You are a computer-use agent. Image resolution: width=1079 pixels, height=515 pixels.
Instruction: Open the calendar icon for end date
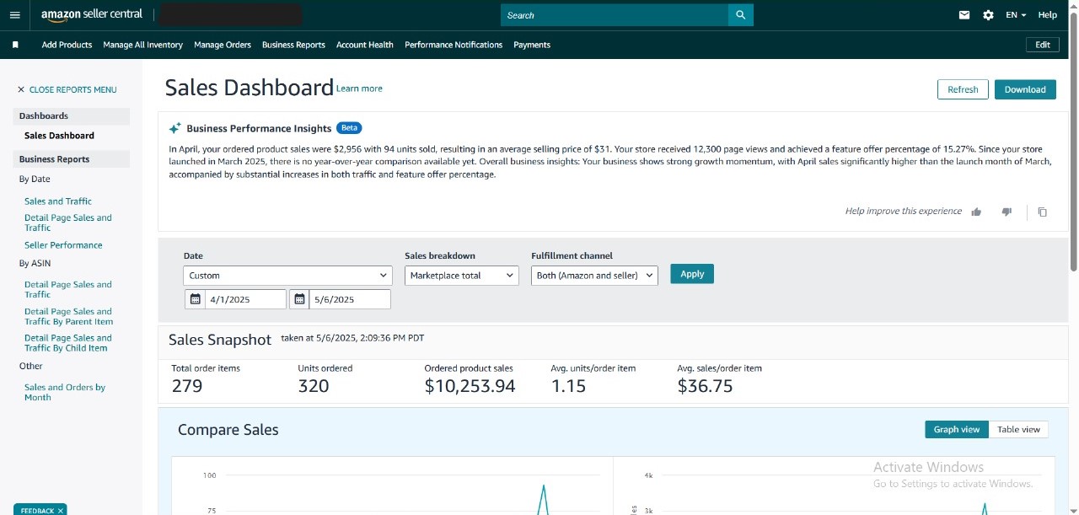point(299,299)
